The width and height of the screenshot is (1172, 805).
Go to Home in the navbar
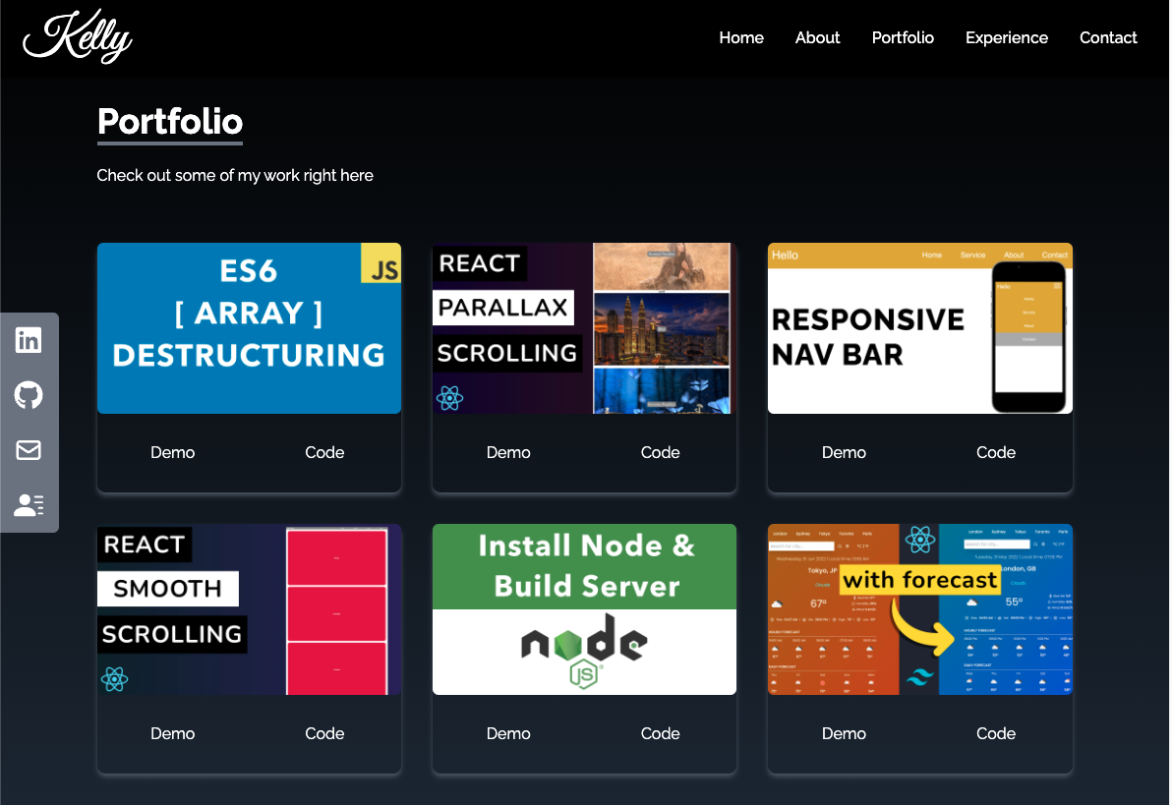click(740, 37)
